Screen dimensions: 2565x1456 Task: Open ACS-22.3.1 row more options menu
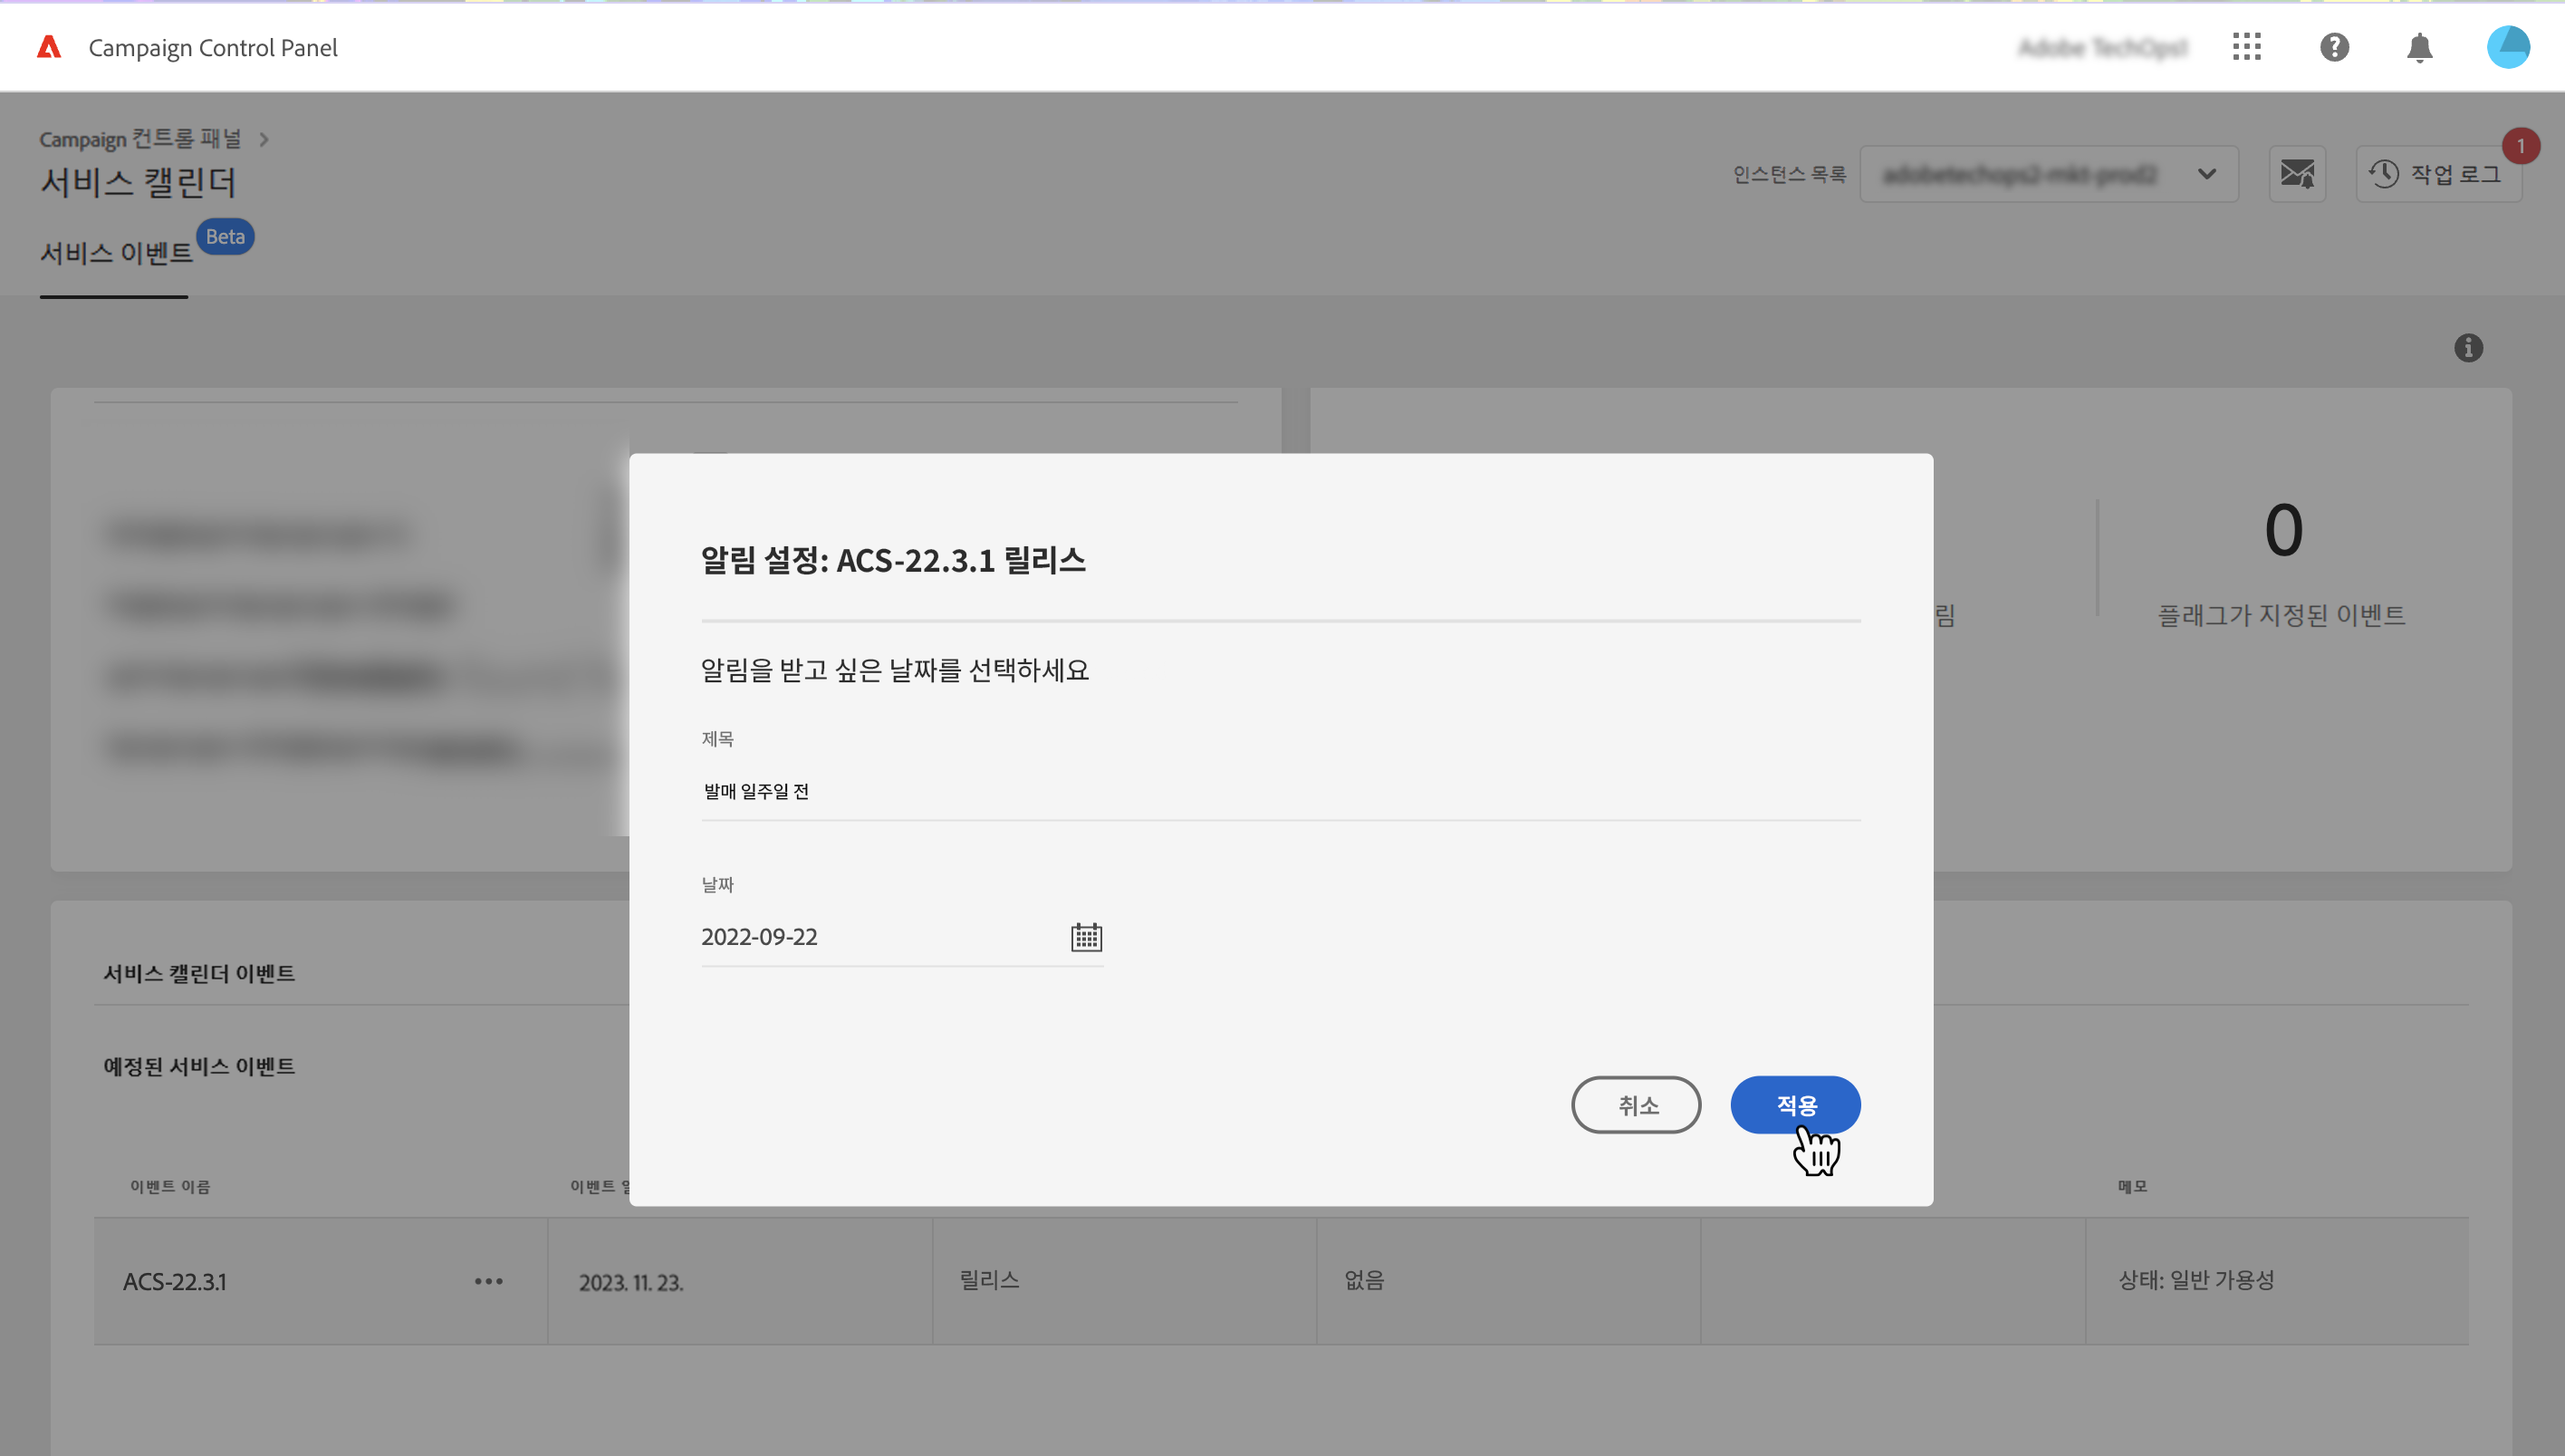489,1281
